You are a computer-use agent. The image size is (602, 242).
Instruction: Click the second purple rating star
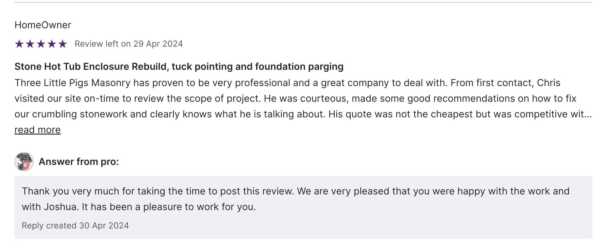click(30, 44)
